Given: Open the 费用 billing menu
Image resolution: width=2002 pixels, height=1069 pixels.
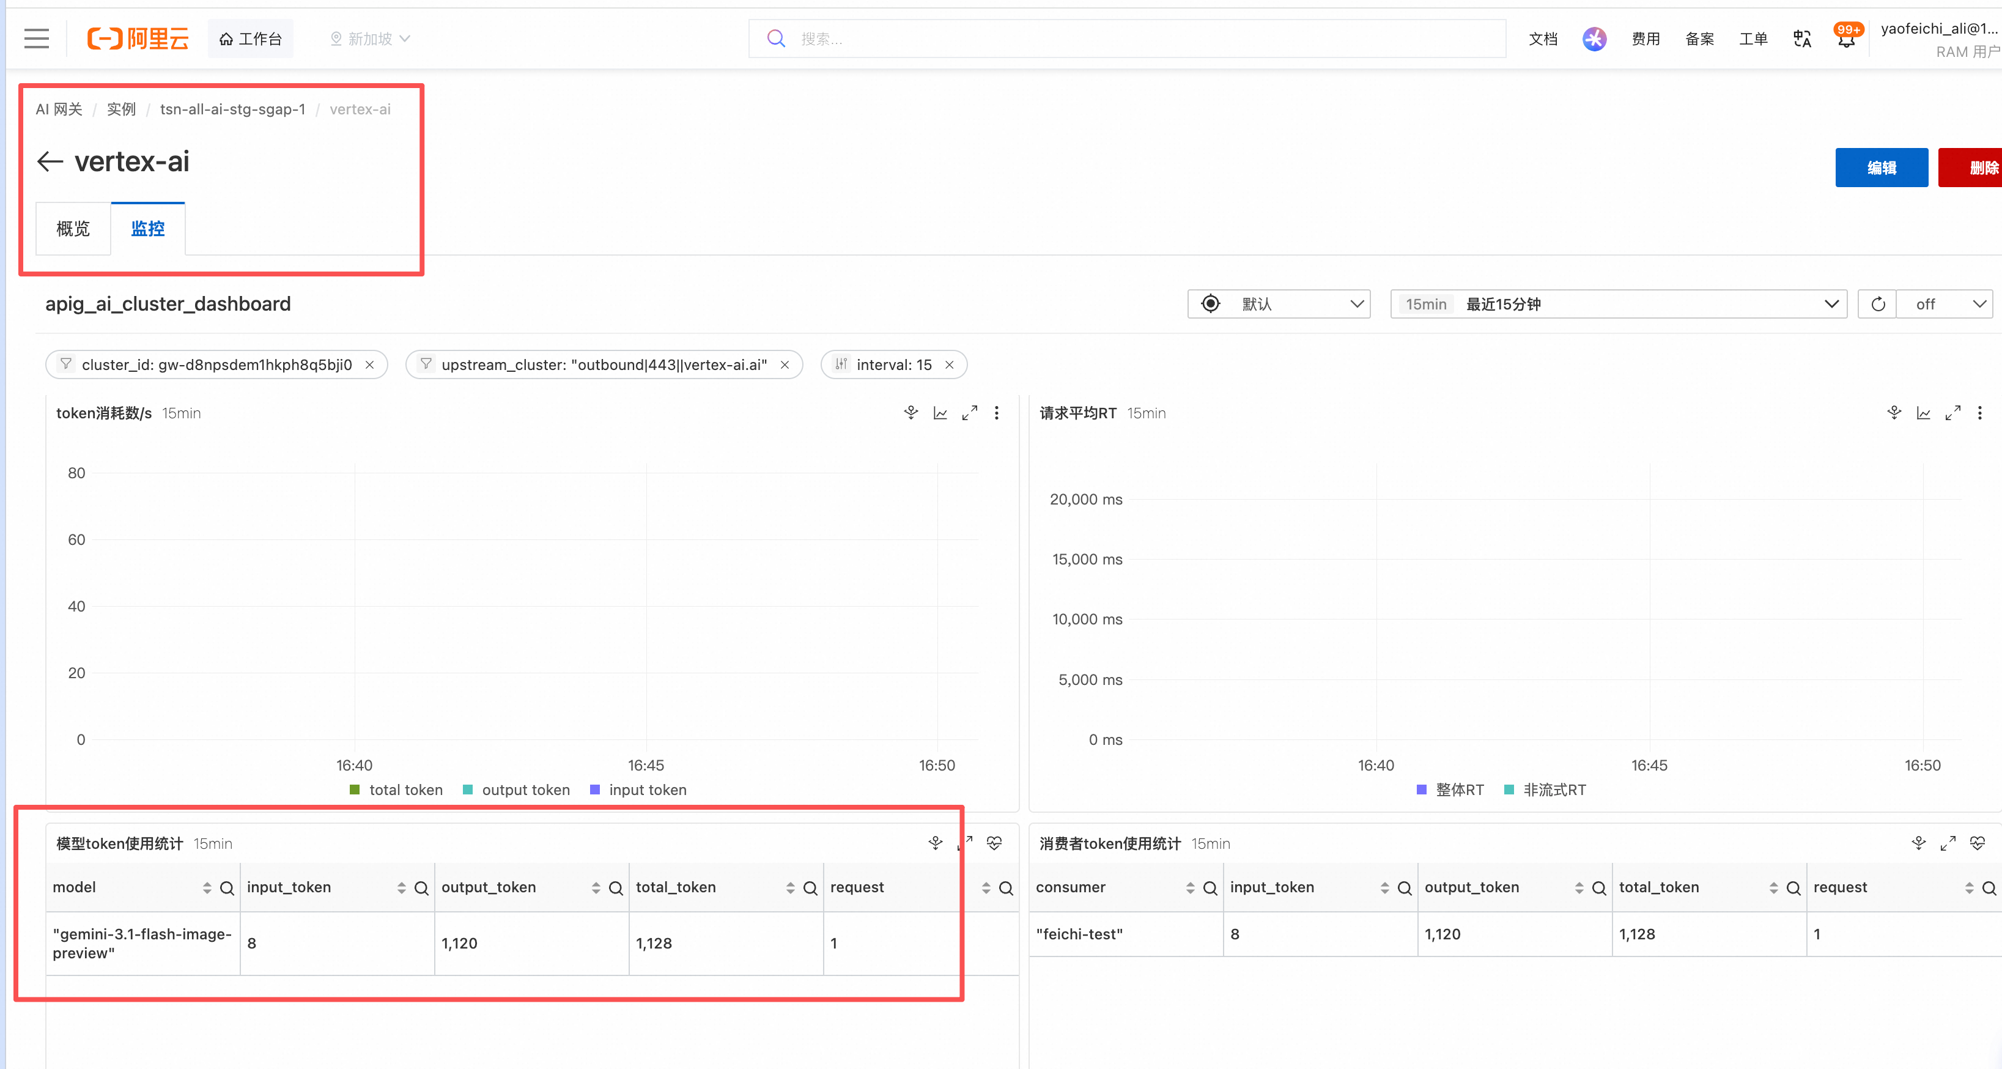Looking at the screenshot, I should [x=1646, y=38].
